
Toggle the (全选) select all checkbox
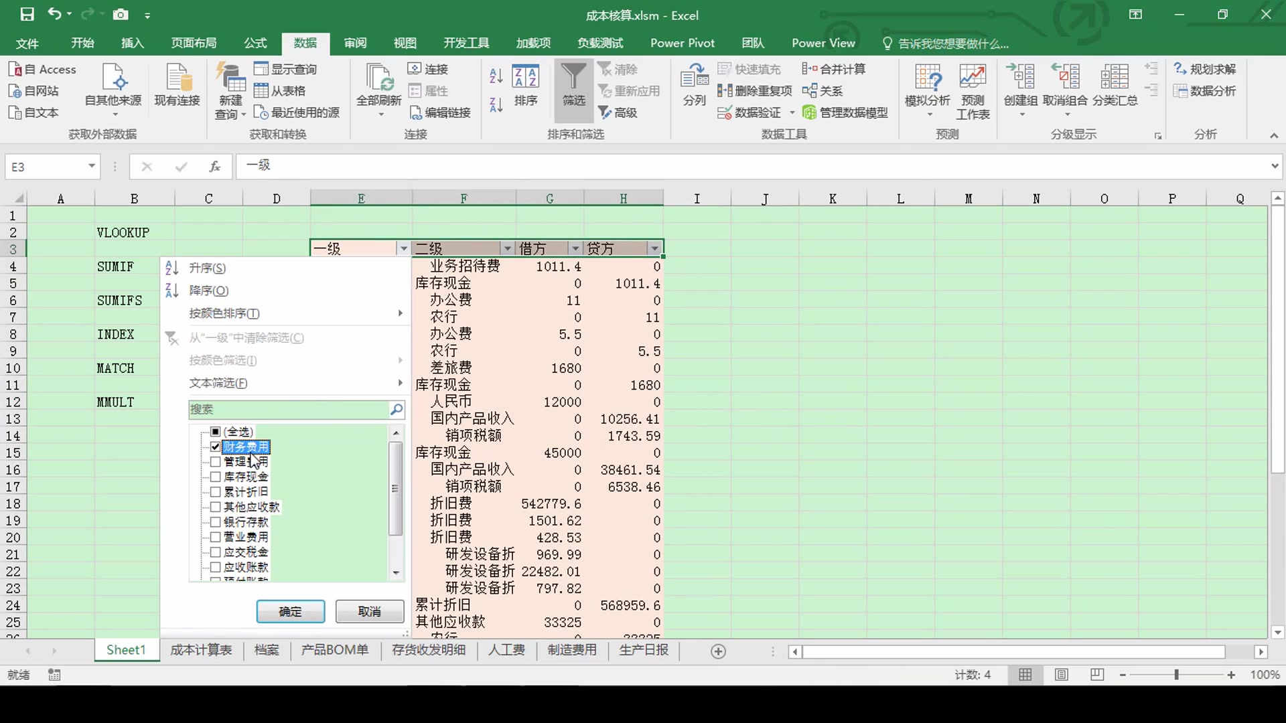tap(216, 432)
